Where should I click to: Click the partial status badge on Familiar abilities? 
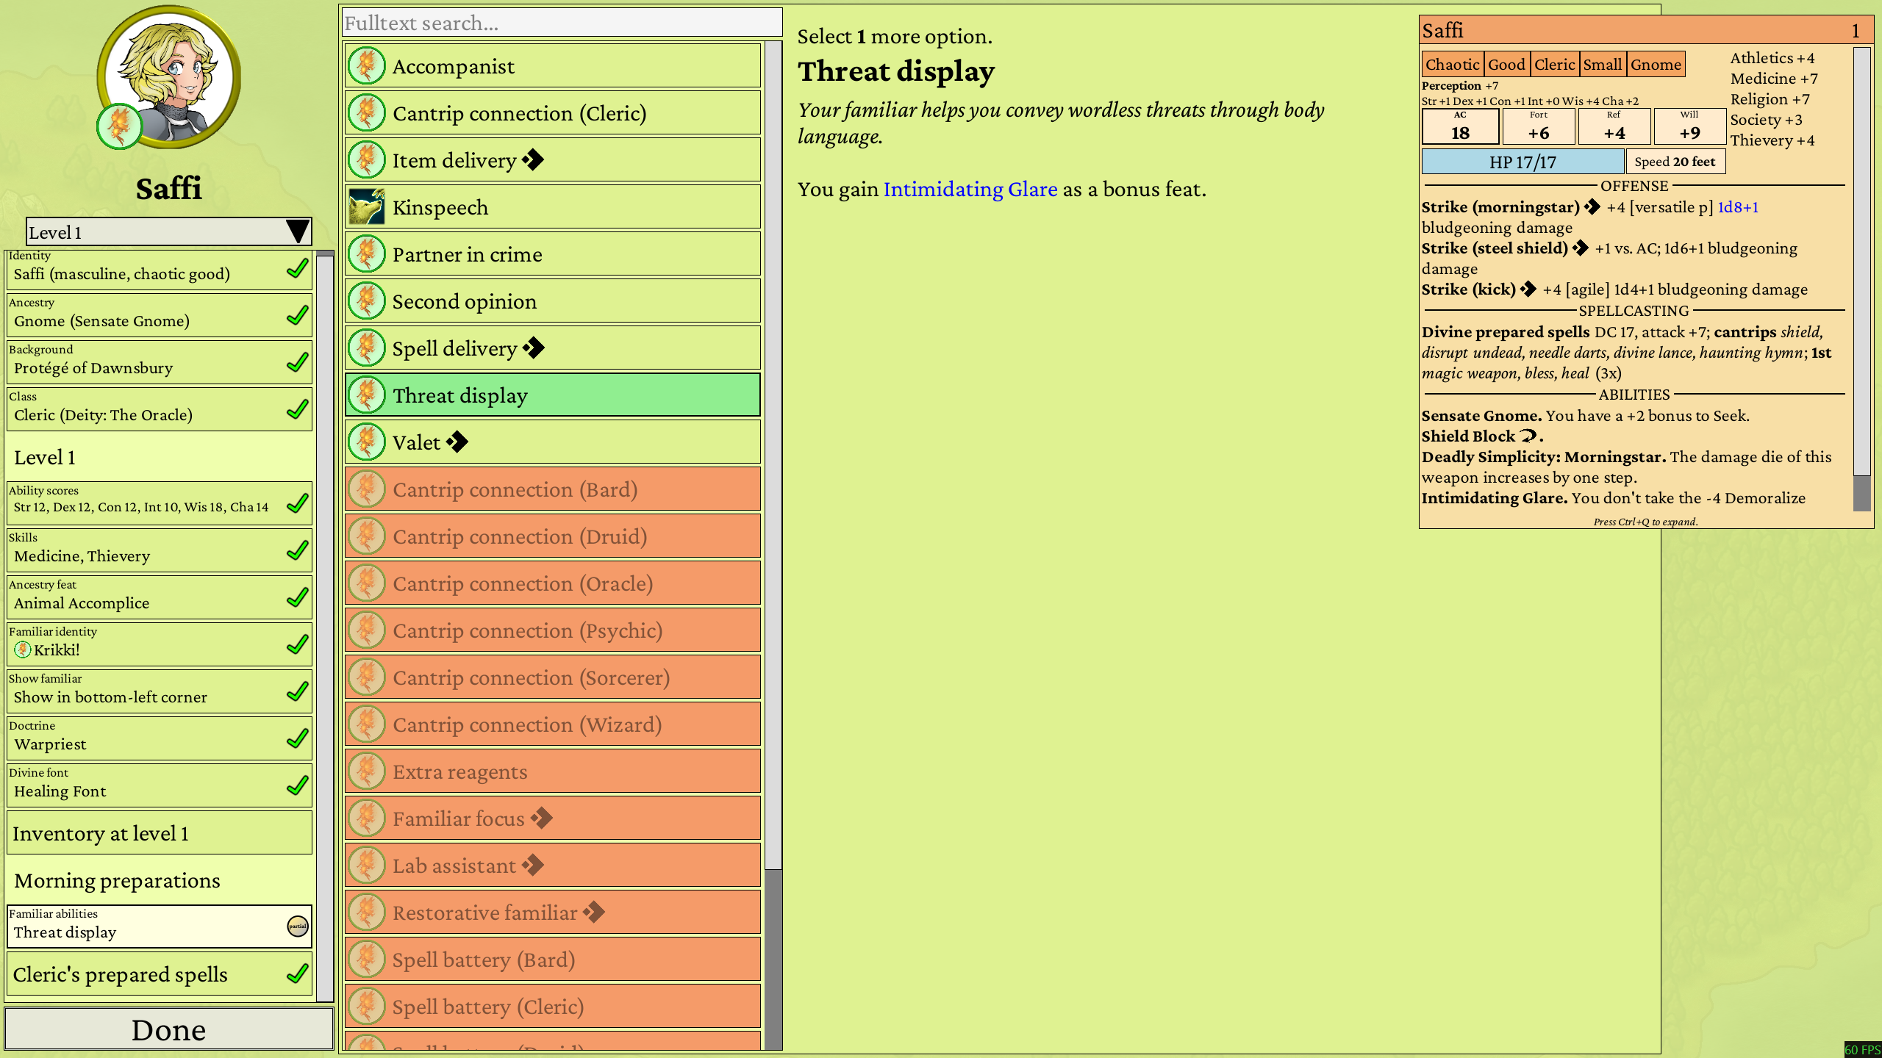297,926
